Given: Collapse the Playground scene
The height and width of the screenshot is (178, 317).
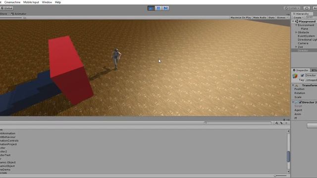Looking at the screenshot, I should 293,21.
